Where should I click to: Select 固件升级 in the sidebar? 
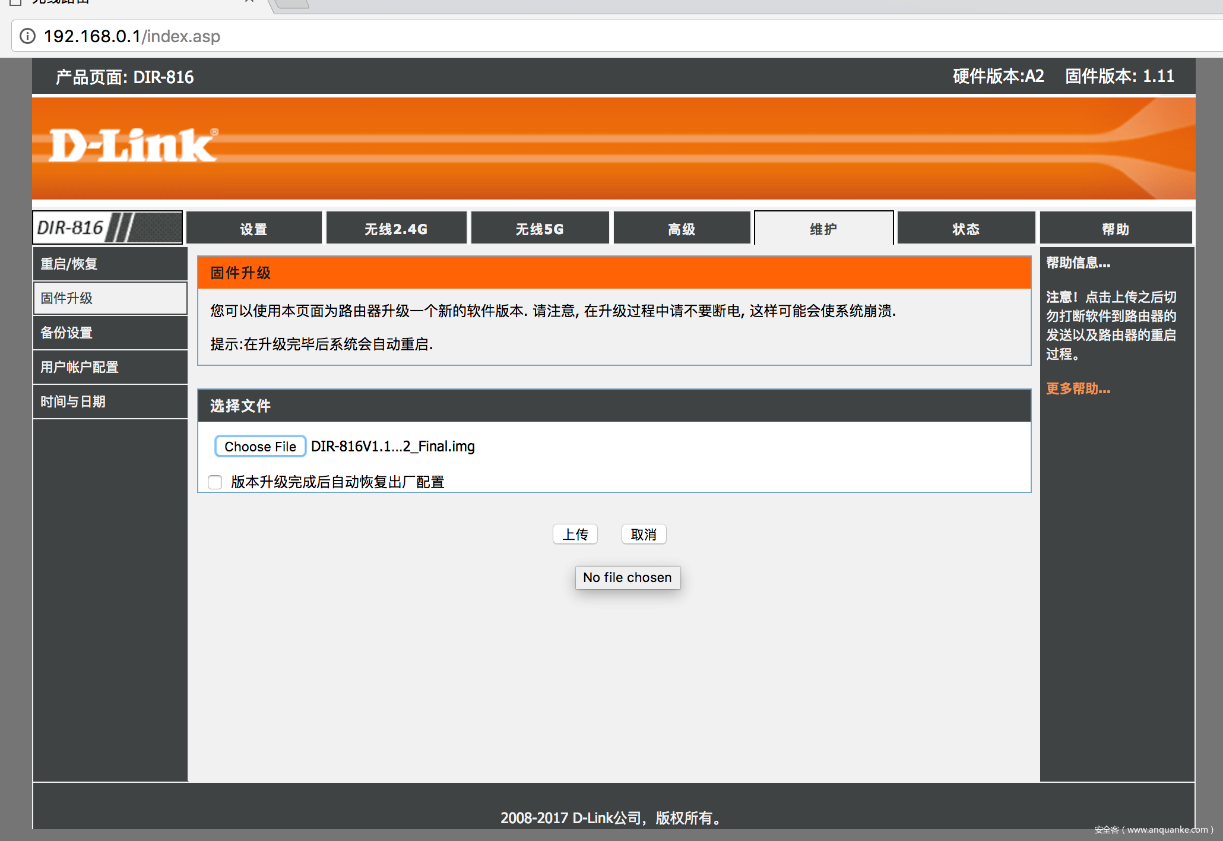(110, 298)
